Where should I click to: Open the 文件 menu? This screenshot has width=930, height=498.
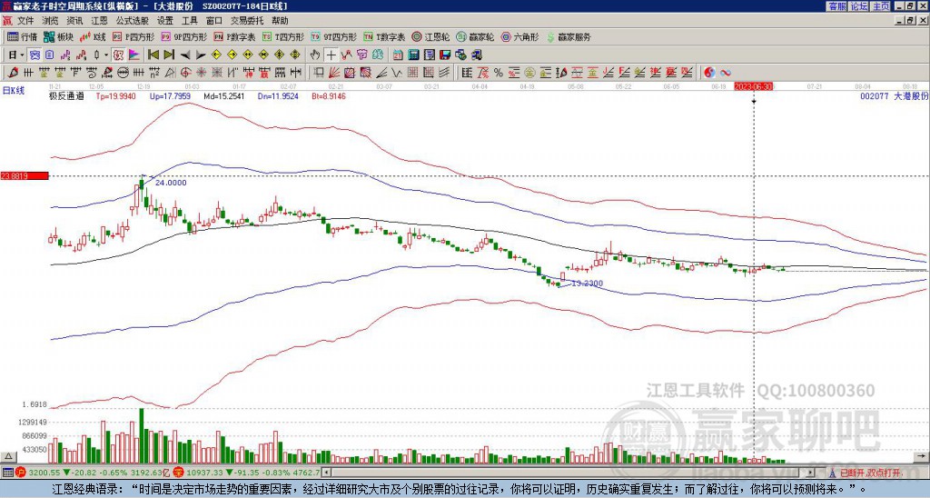pos(25,21)
